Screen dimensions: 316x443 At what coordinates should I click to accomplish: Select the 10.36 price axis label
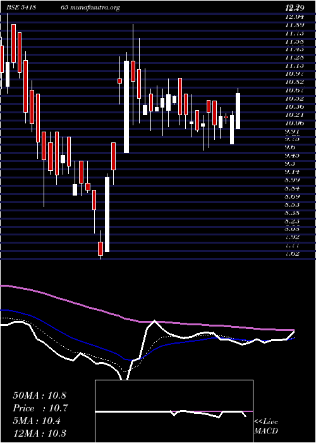coord(295,107)
